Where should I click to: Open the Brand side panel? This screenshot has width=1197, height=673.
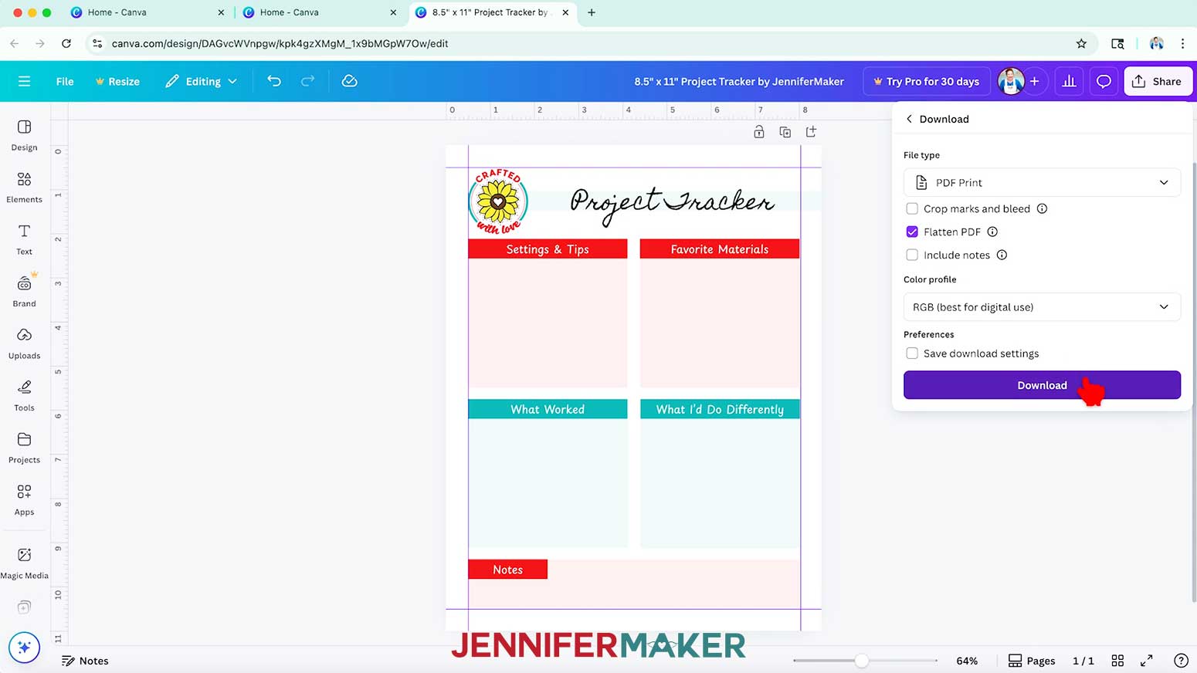[24, 292]
